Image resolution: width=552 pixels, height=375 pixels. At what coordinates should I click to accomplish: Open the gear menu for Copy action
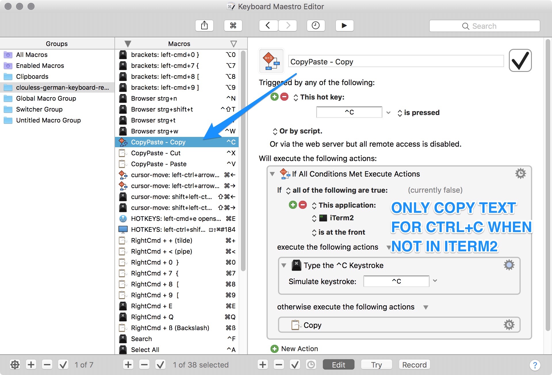point(509,325)
